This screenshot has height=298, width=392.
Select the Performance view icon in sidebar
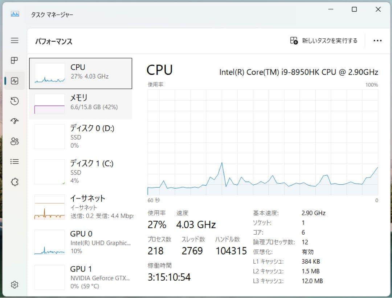(x=15, y=81)
